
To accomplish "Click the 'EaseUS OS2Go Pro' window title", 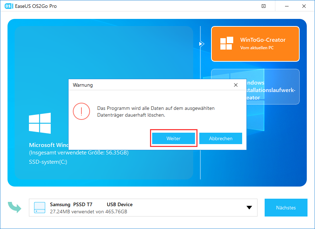I will tap(36, 6).
